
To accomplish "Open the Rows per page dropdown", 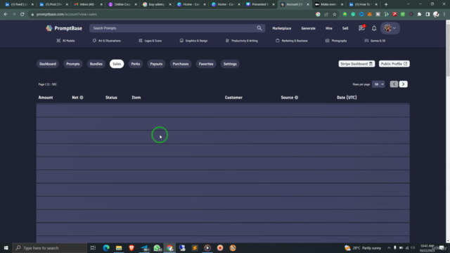I will [x=378, y=84].
